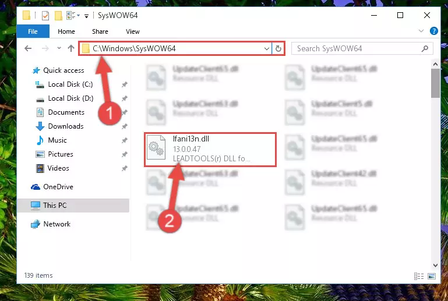Go up one folder level

(71, 48)
